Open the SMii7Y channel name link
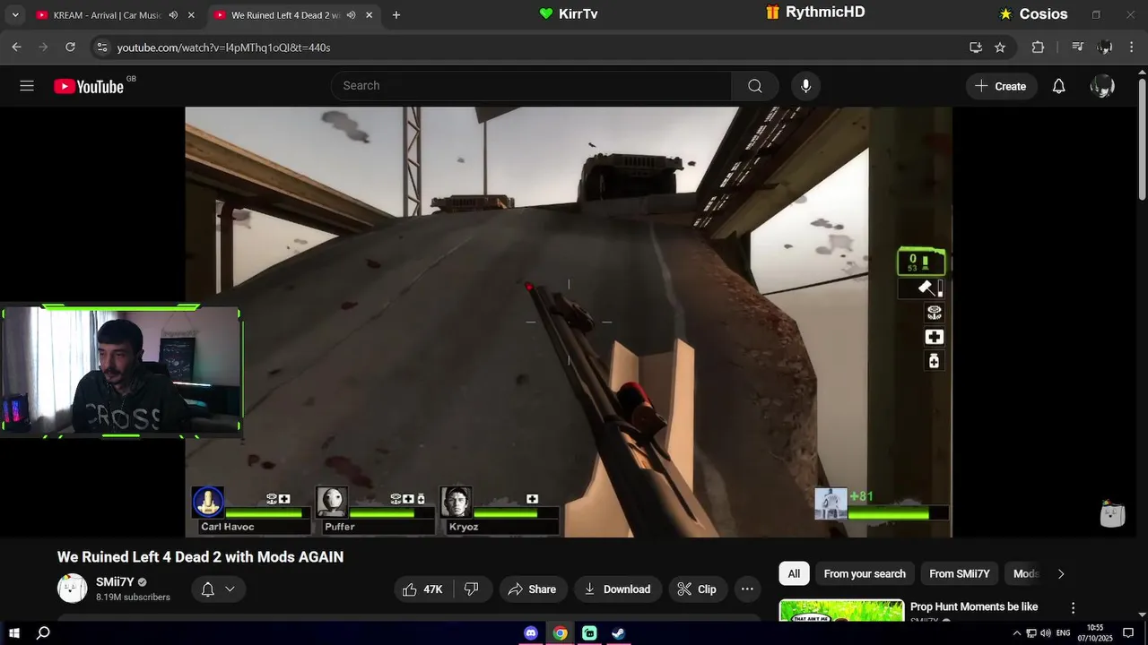Viewport: 1148px width, 645px height. [115, 582]
